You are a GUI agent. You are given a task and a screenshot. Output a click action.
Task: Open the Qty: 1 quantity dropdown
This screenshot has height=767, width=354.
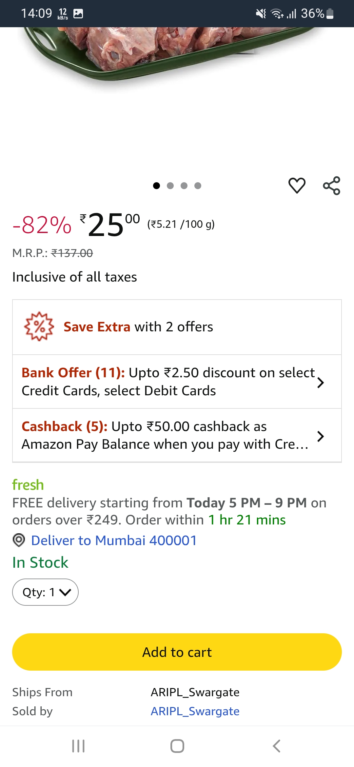click(x=45, y=592)
